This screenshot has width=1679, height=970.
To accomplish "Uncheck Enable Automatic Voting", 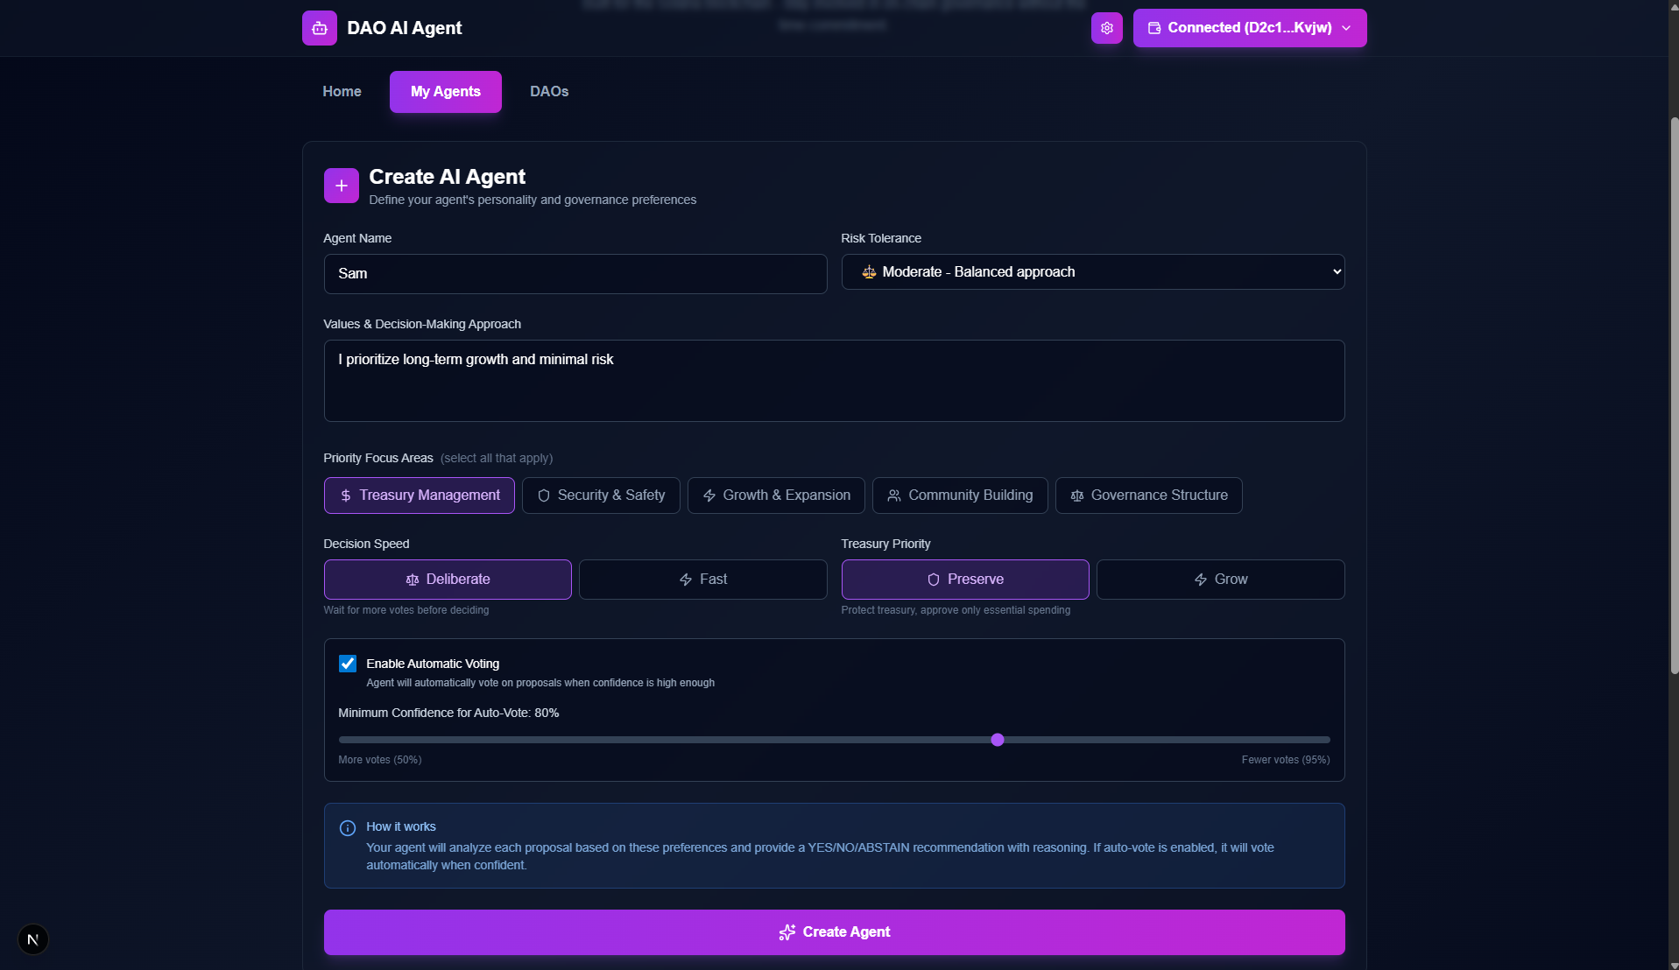I will pos(347,663).
